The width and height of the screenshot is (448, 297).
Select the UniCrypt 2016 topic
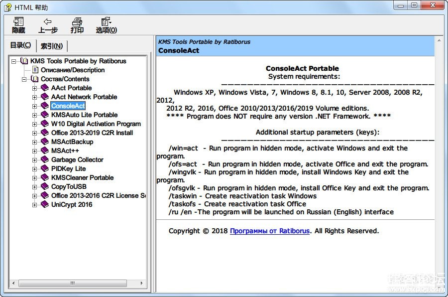pos(72,205)
